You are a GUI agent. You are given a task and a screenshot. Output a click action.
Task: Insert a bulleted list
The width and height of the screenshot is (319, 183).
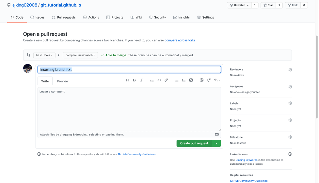coord(177,80)
